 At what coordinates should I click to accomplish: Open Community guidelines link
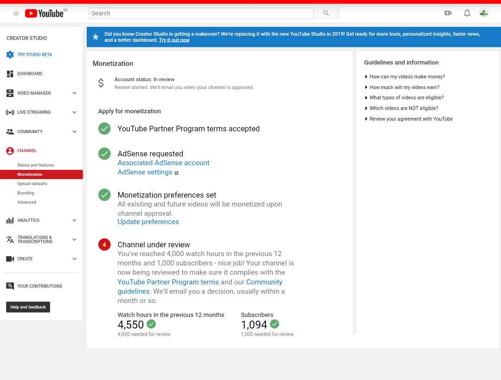200,287
